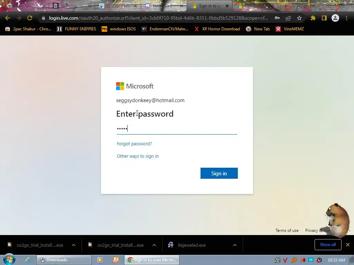Select Chrome Sign in taskbar button
354x265 pixels.
tap(152, 260)
